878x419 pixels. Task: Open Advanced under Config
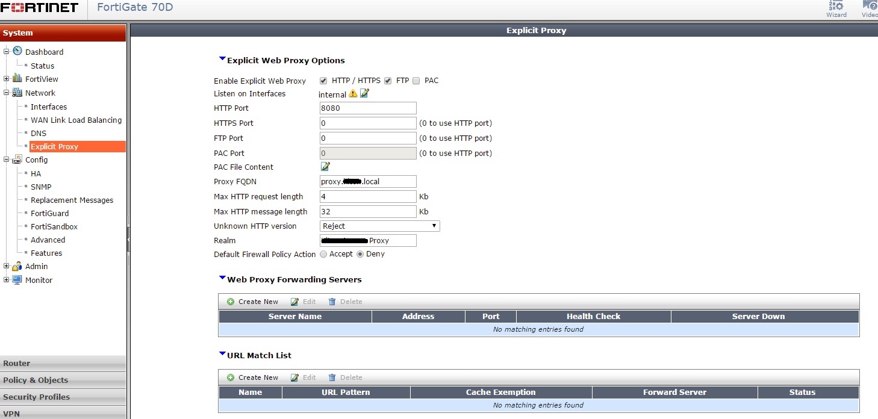[x=48, y=240]
